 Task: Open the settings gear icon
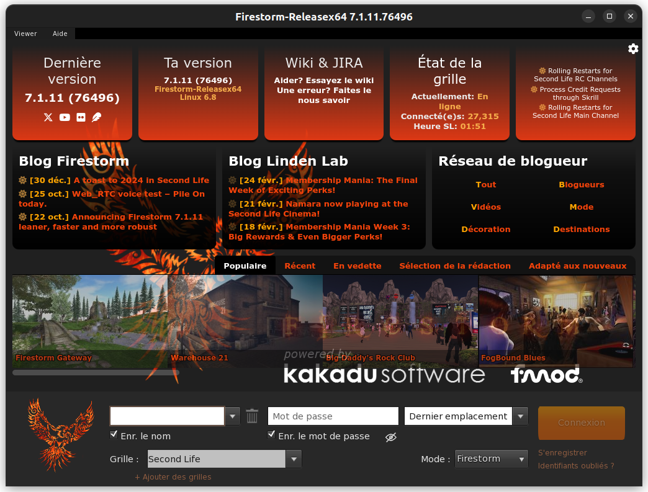point(633,49)
